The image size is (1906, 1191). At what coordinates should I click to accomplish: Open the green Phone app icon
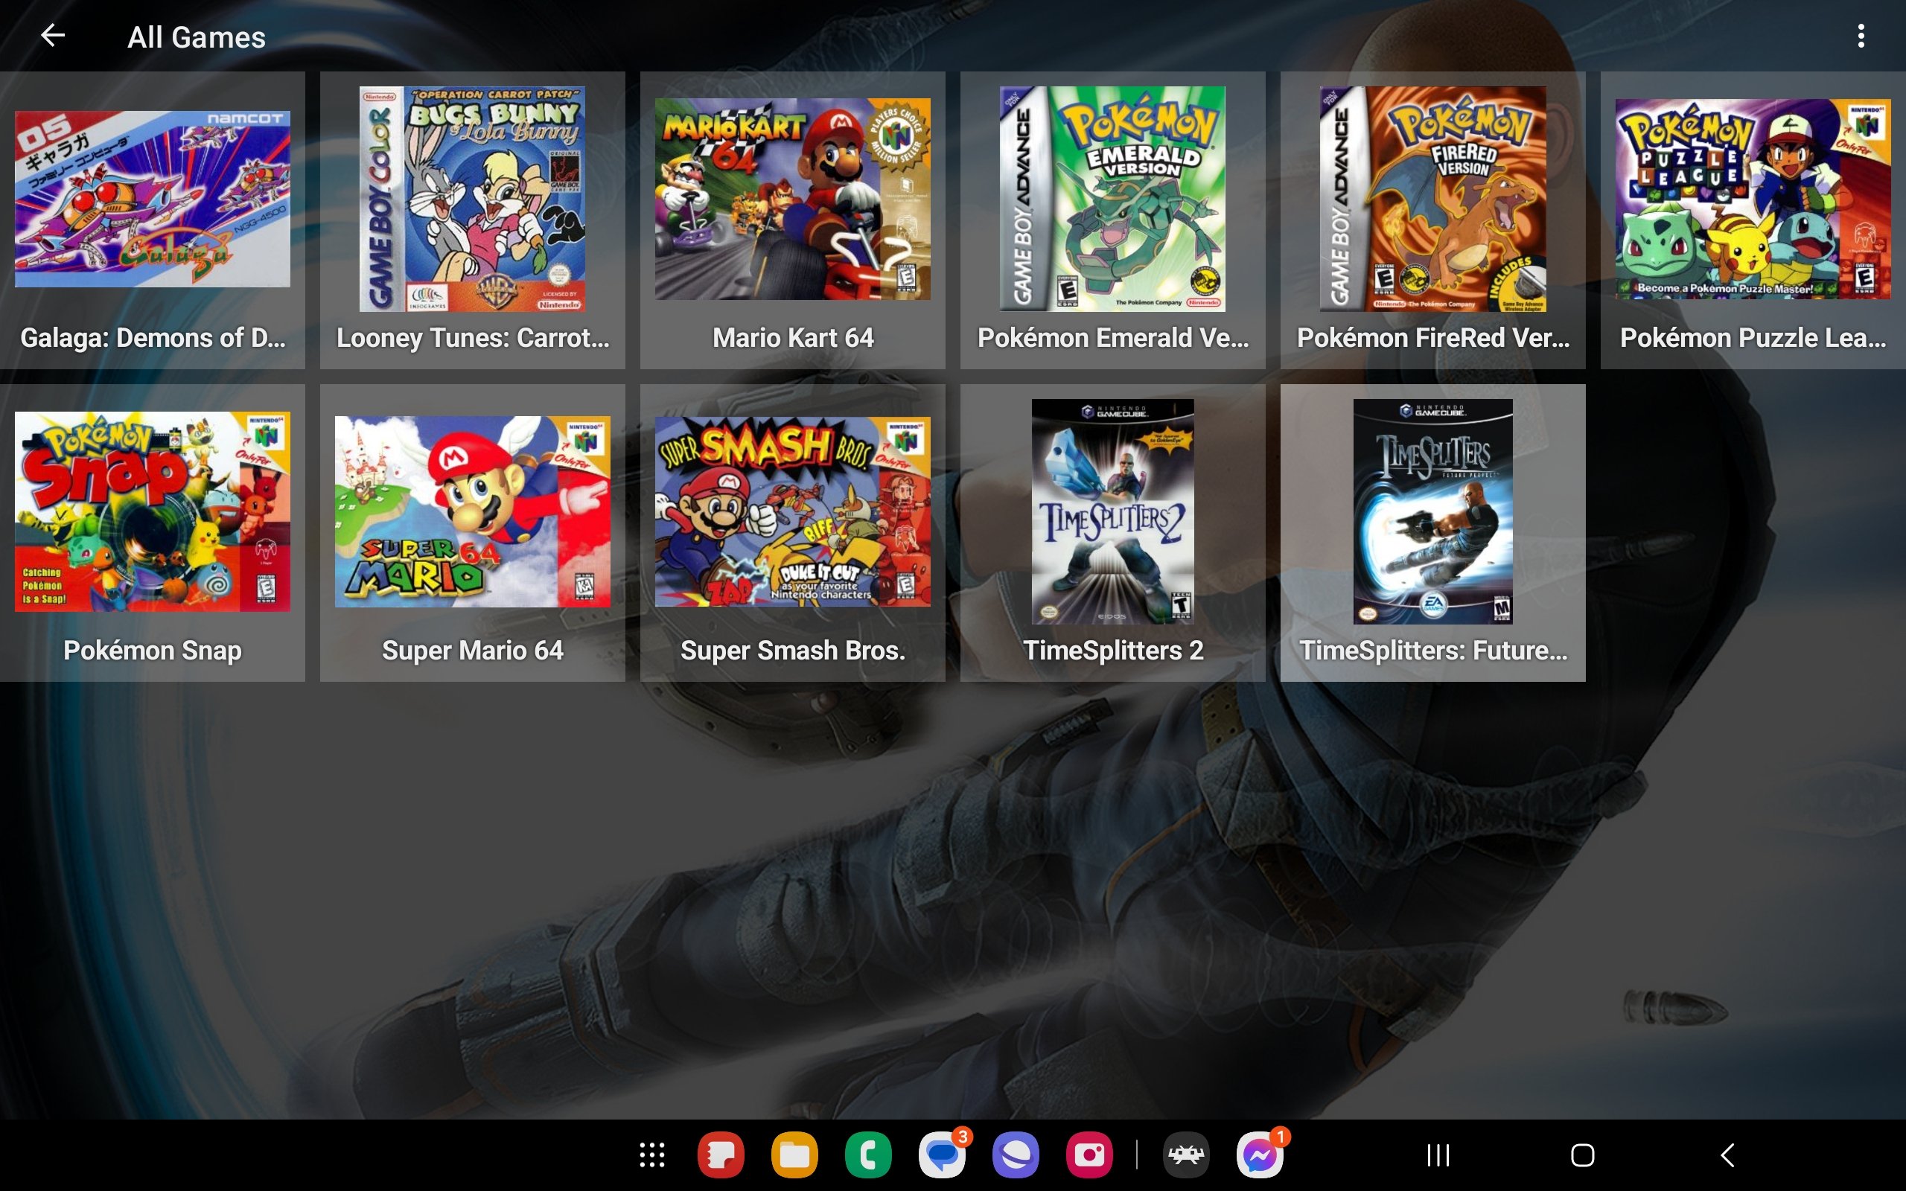pos(868,1155)
